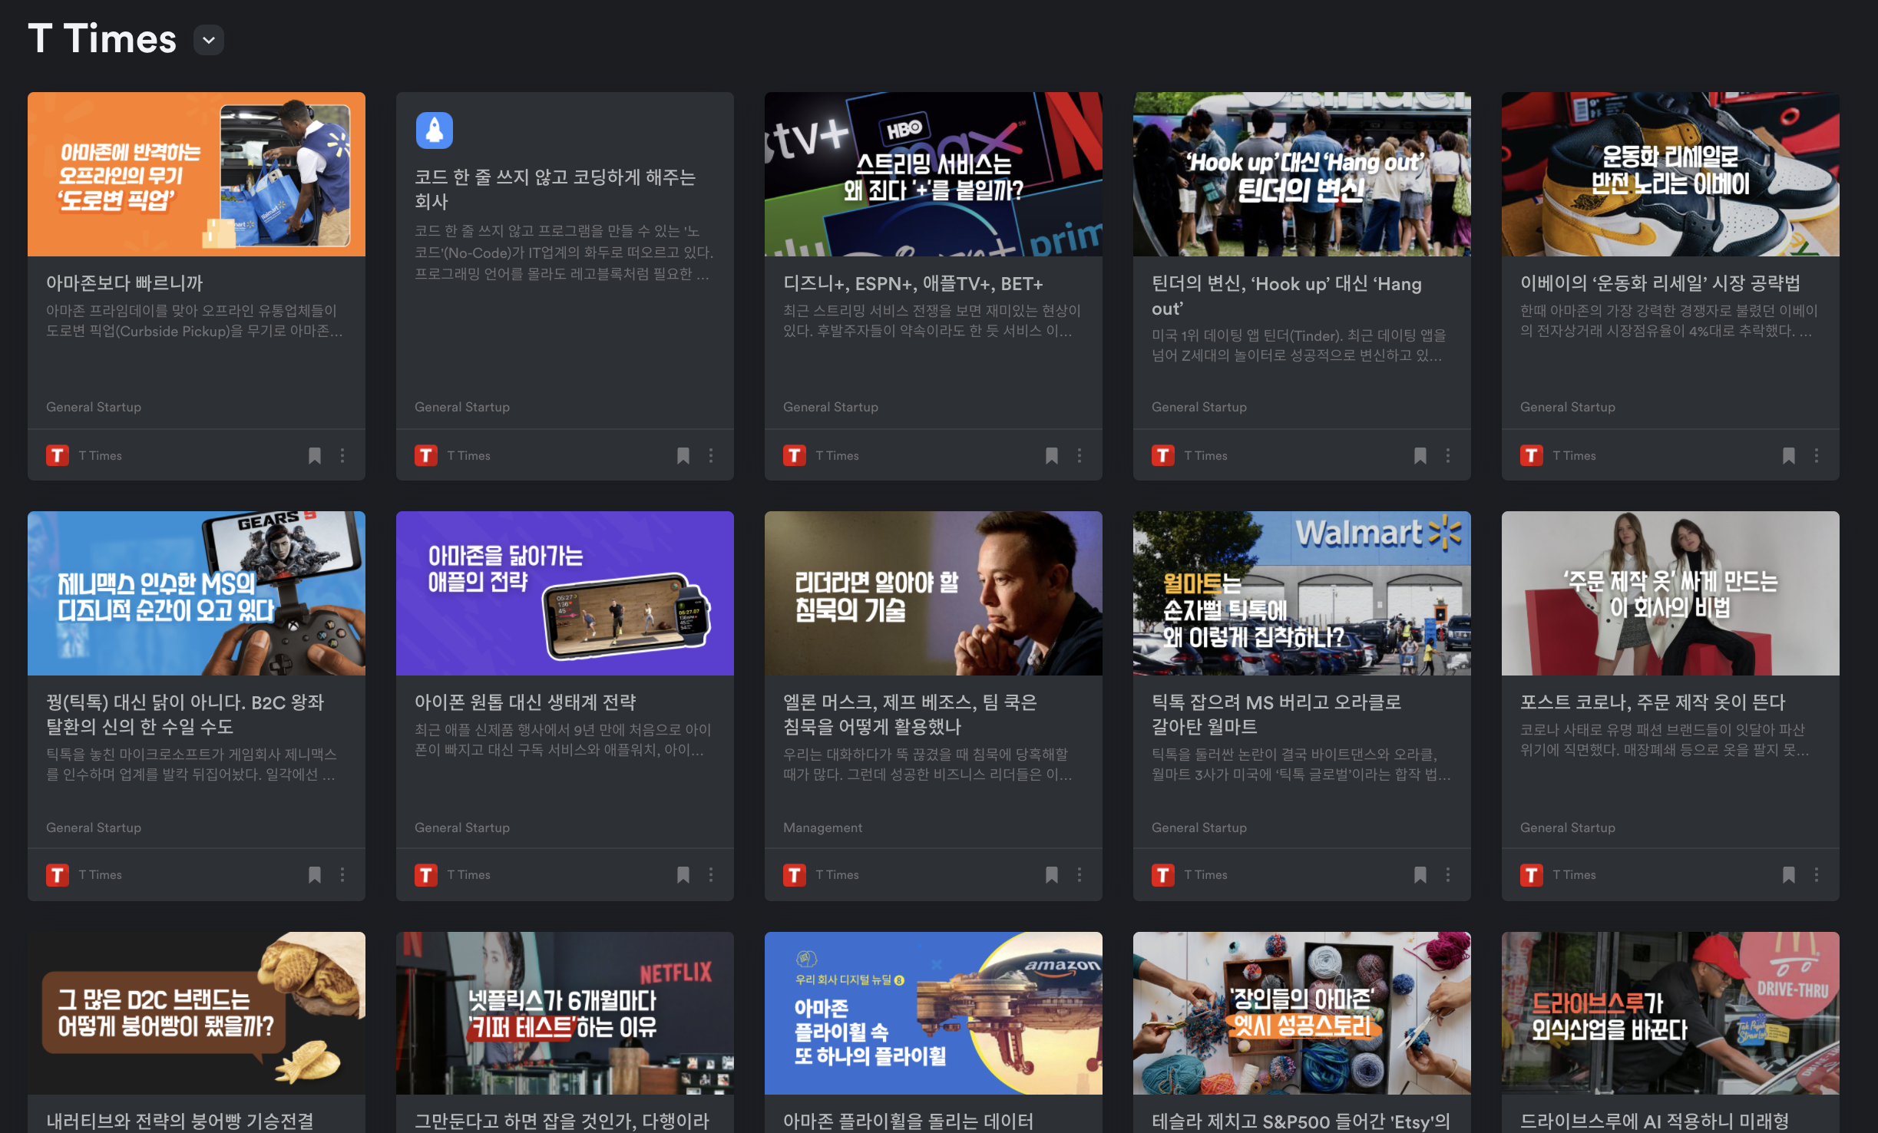
Task: Open the kebab menu on the 포스트 코로나 article
Action: (x=1817, y=875)
